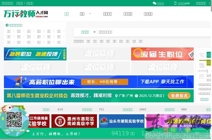Click the QR code scan icon in right sidebar

click(202, 65)
